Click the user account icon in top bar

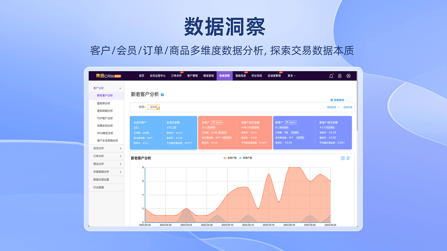pyautogui.click(x=349, y=75)
